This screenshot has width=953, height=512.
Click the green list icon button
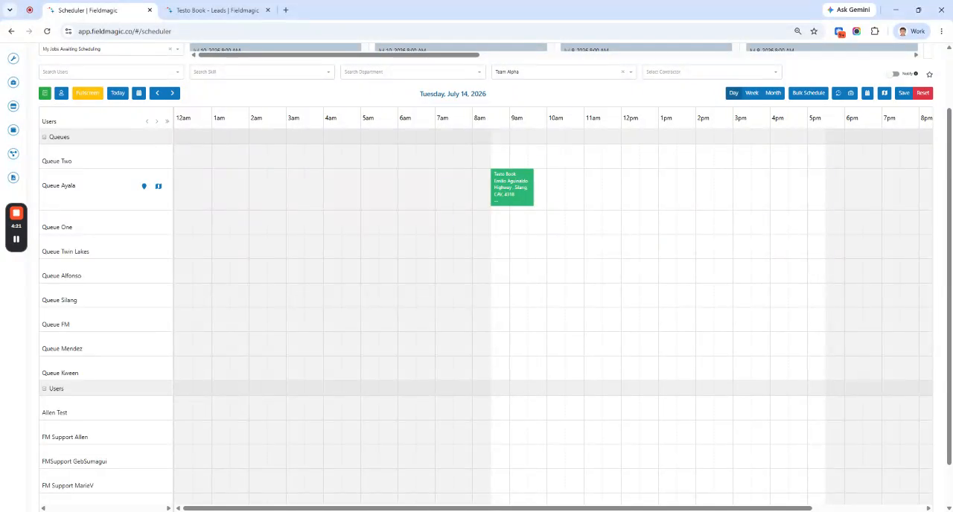click(45, 93)
